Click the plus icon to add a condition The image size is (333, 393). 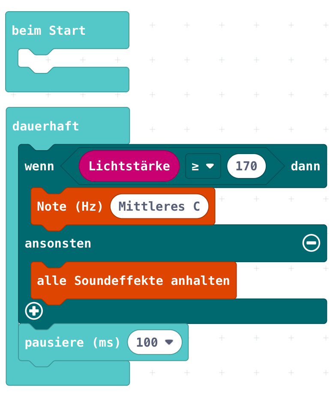[34, 311]
